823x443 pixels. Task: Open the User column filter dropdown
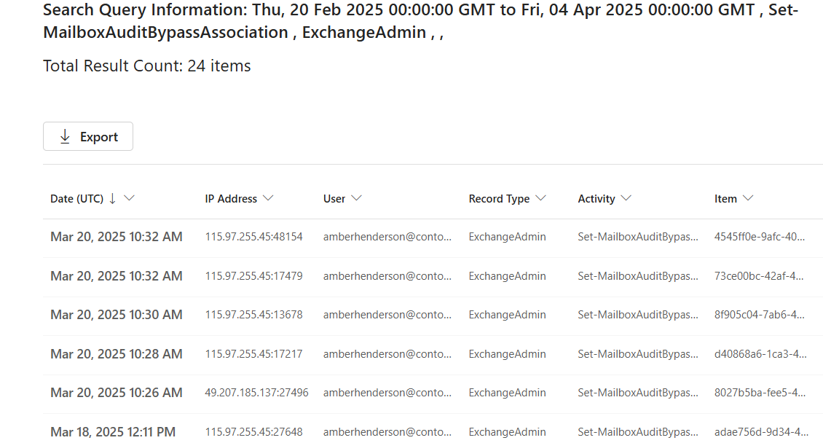click(357, 197)
